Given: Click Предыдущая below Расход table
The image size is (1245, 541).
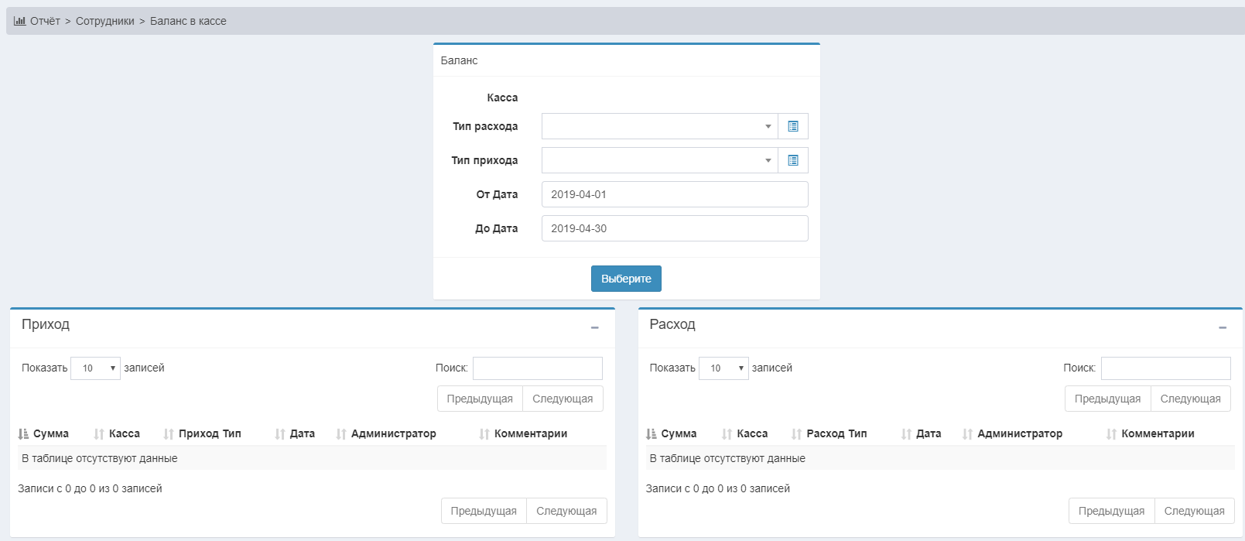Looking at the screenshot, I should 1111,511.
